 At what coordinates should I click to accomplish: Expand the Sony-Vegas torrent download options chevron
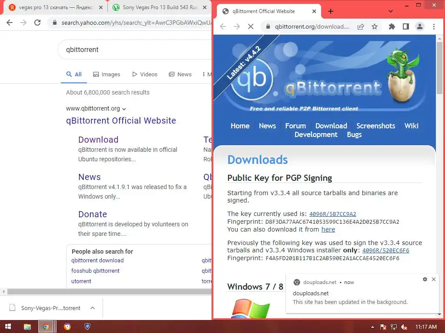pos(93,308)
